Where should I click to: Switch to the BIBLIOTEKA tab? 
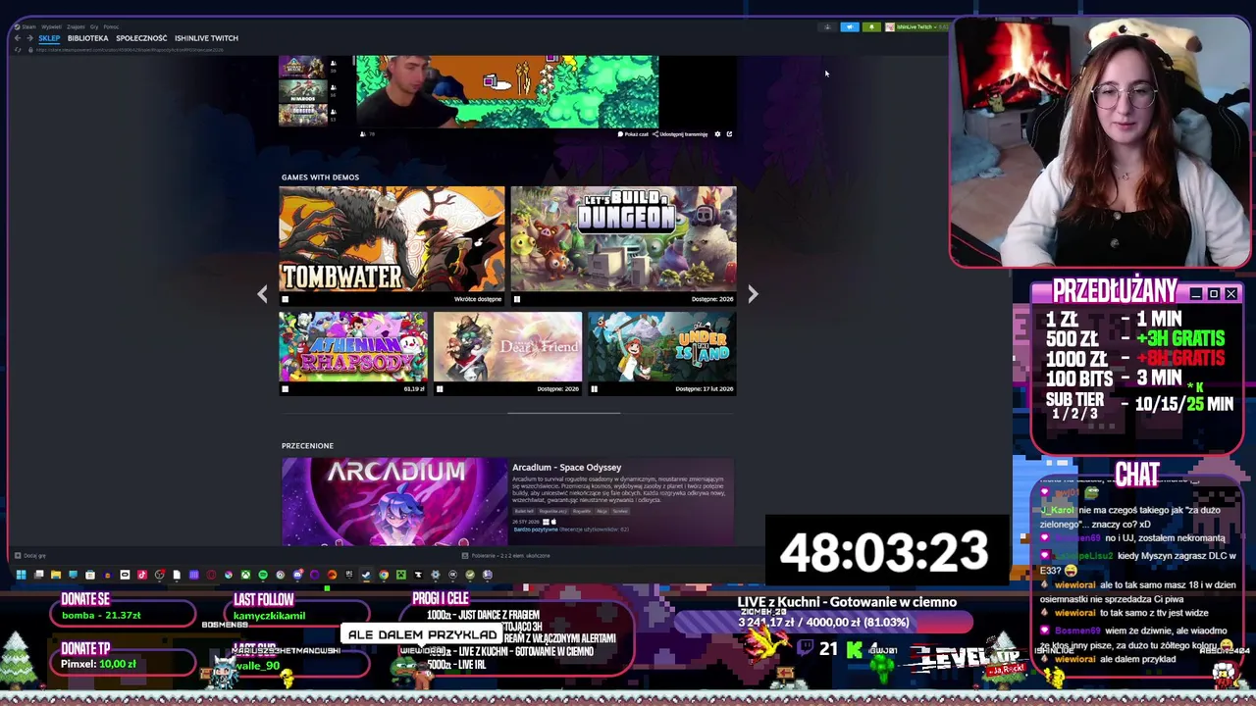87,38
